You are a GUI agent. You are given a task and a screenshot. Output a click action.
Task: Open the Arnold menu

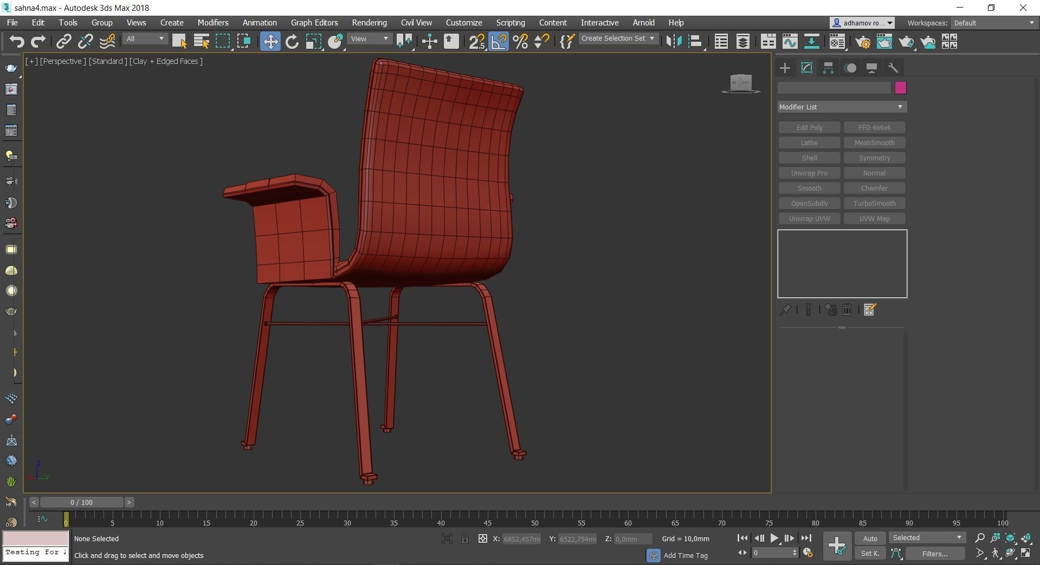coord(643,23)
